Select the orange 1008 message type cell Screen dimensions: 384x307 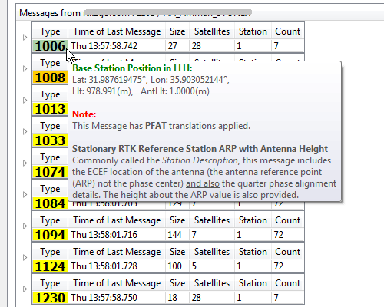pos(50,78)
